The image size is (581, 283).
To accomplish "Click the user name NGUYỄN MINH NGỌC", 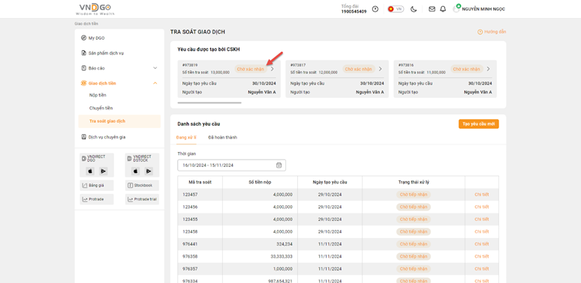I will point(483,9).
